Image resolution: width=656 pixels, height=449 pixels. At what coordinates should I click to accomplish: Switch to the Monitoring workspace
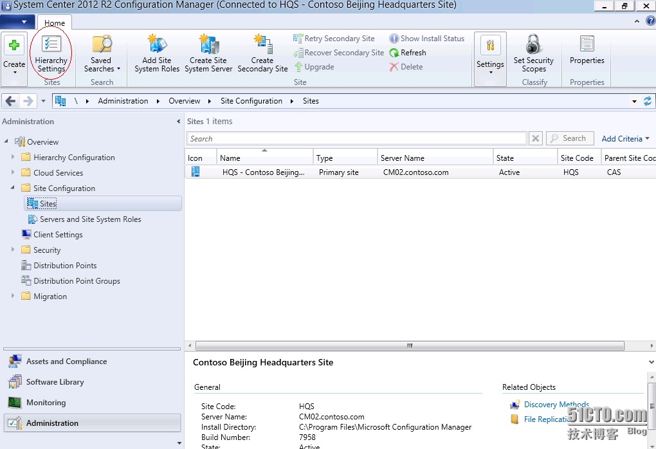tap(92, 403)
